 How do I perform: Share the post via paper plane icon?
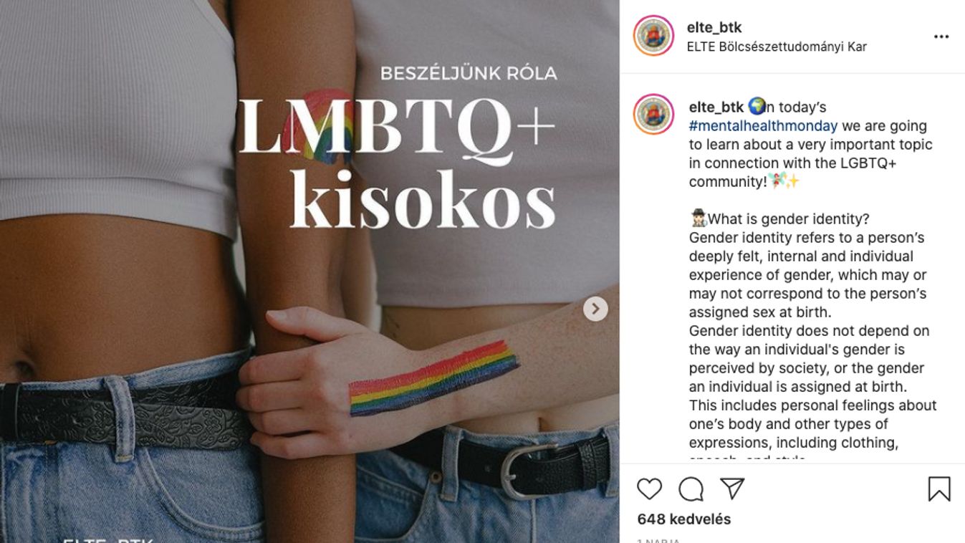pyautogui.click(x=732, y=489)
